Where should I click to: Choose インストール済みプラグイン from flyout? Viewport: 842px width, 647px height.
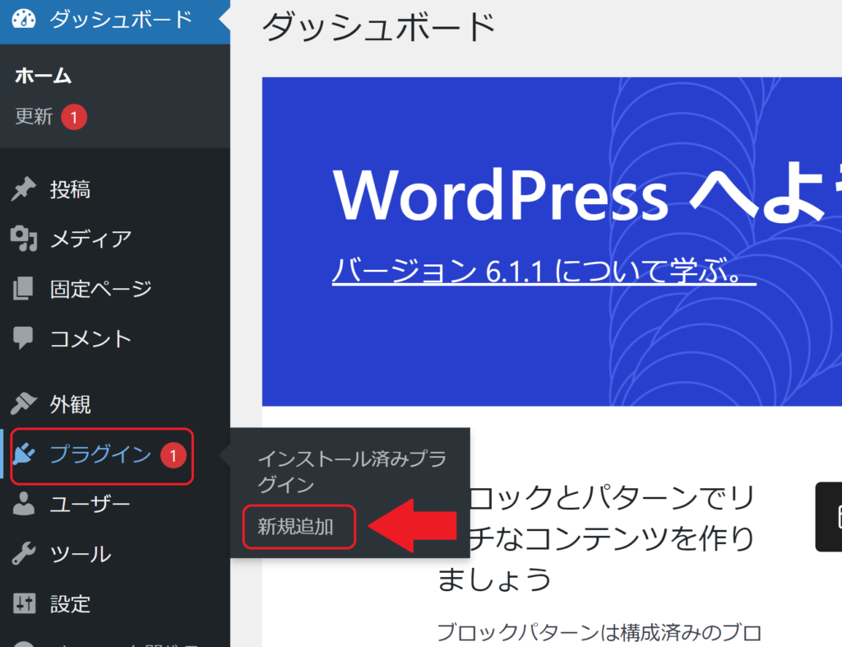[x=352, y=472]
